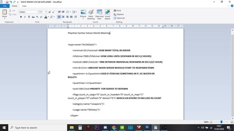Viewport: 234px width, 131px height.
Task: Justify the text
Action: coord(71,17)
